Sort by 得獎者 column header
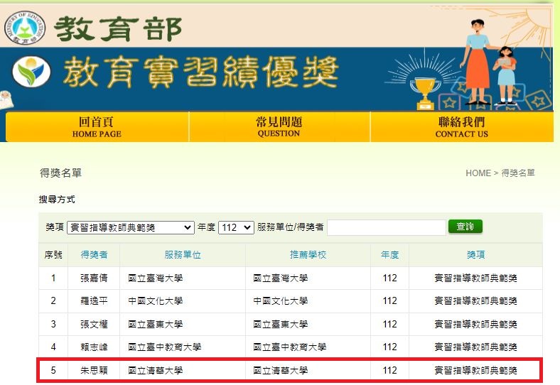Screen dimensions: 560x385 (x=94, y=254)
